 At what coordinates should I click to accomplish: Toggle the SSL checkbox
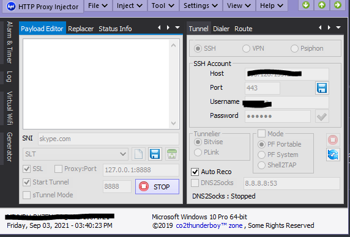coord(27,169)
